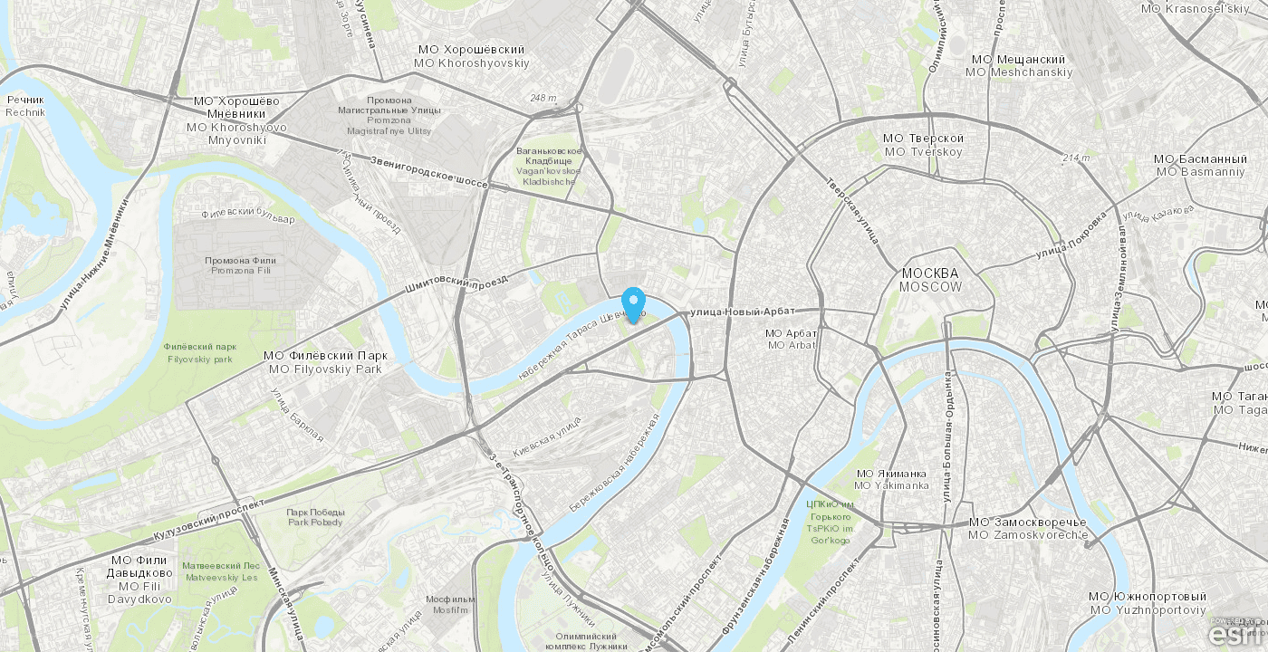Select the Matveevskiy Les forest label
1268x652 pixels.
pos(220,570)
